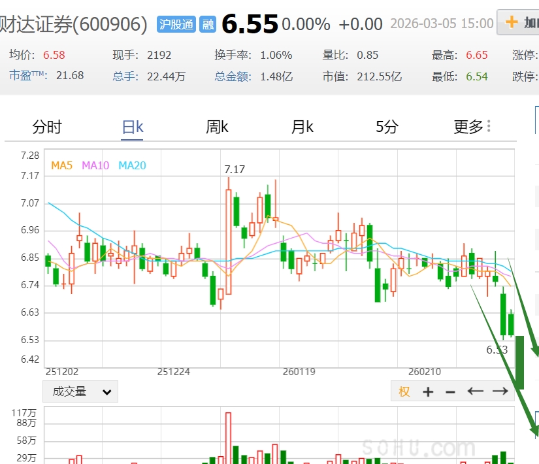The width and height of the screenshot is (539, 464).
Task: Click the 均价 value 6.58
Action: point(54,55)
